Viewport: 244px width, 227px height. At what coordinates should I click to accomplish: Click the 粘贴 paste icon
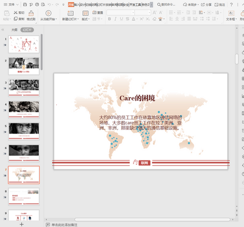click(x=7, y=13)
